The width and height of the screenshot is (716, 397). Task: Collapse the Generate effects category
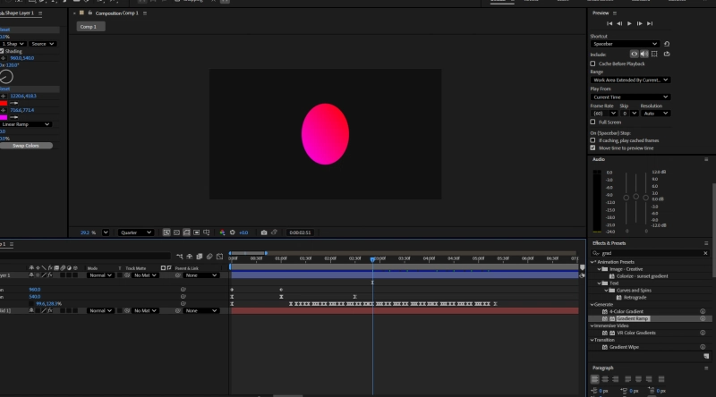coord(592,304)
